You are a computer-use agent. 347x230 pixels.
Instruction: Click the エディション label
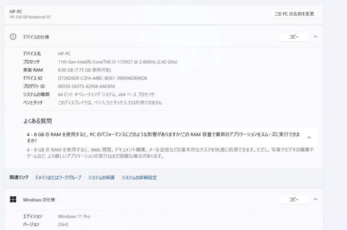(x=33, y=216)
